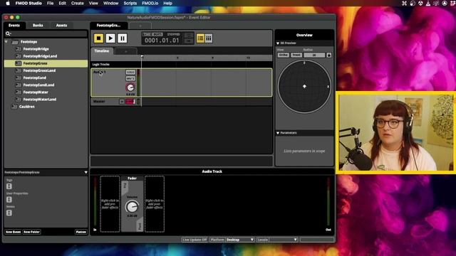Open the Assets tab

click(61, 26)
